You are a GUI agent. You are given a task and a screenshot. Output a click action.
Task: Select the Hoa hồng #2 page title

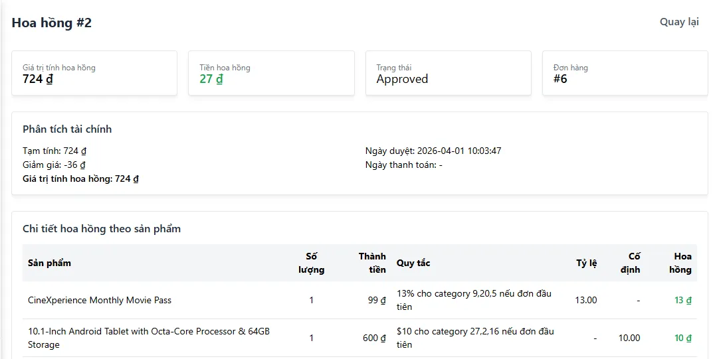(51, 23)
